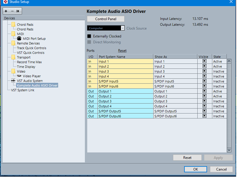Image resolution: width=237 pixels, height=177 pixels.
Task: Select Komplete Audio ASIO Driver entry
Action: 37,85
